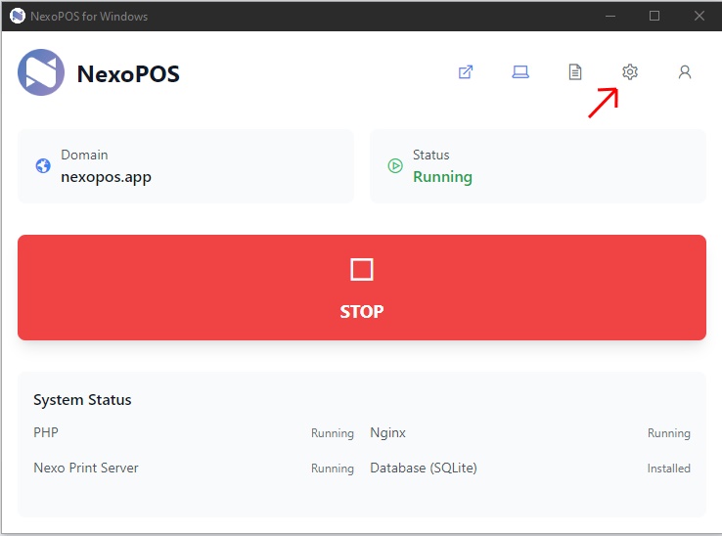Viewport: 722px width, 536px height.
Task: Minimize the NexoPOS window
Action: coord(610,16)
